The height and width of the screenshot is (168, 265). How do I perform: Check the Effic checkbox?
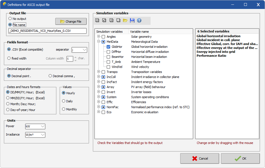(x=103, y=102)
